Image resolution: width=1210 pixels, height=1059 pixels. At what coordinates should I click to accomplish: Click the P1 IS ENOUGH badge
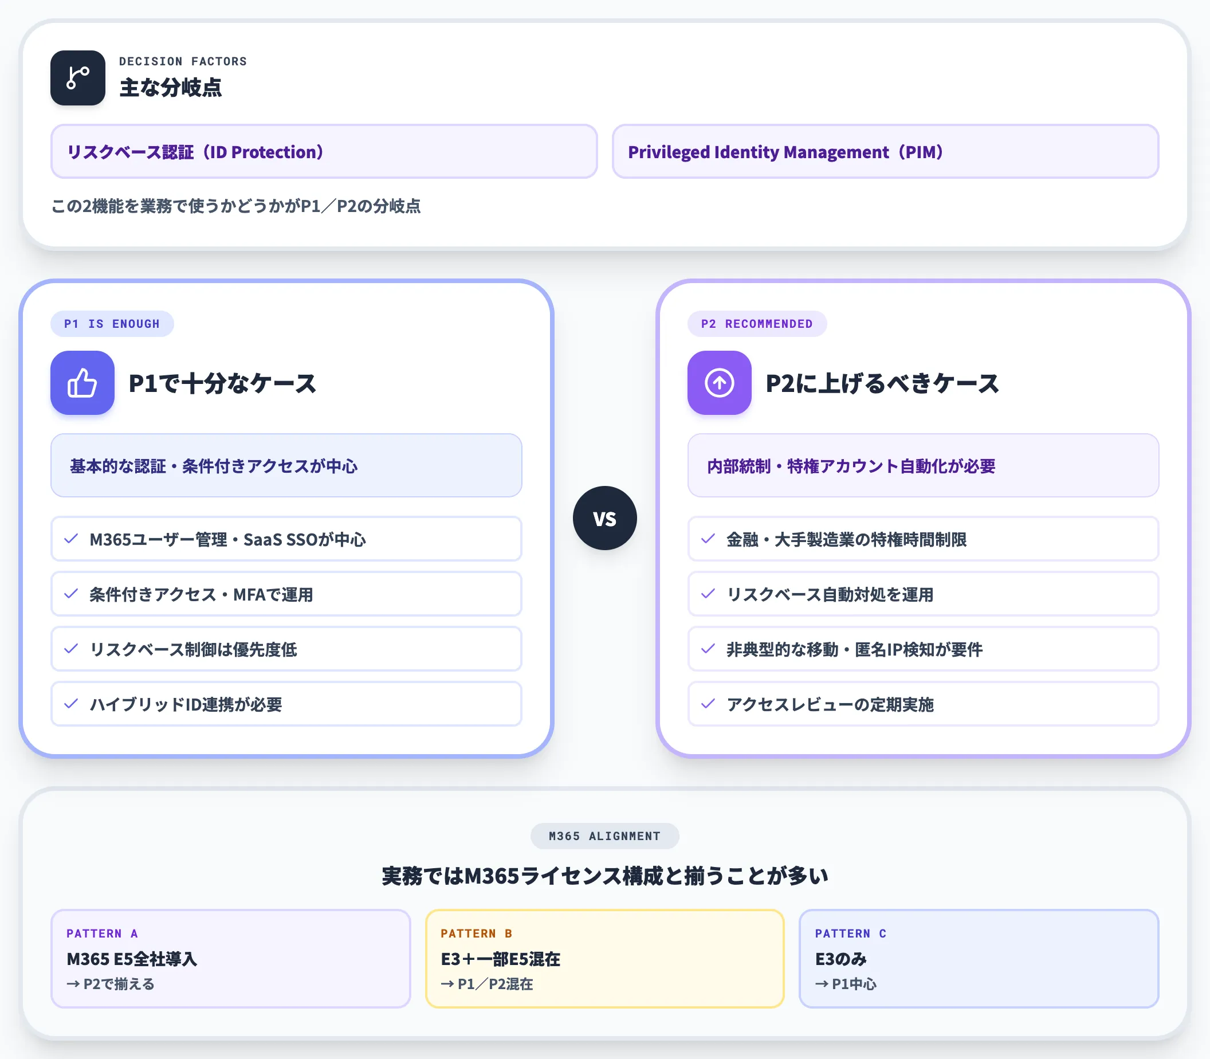pos(112,324)
